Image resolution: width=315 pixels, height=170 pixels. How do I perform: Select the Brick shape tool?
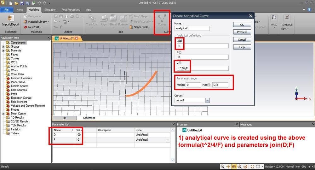pyautogui.click(x=56, y=16)
